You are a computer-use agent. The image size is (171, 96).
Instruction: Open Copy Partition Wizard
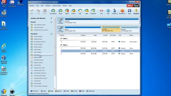(40, 25)
